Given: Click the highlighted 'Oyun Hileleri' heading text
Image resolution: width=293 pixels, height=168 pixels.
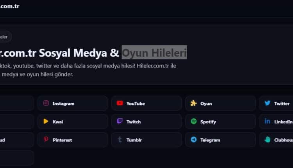Looking at the screenshot, I should [x=154, y=52].
